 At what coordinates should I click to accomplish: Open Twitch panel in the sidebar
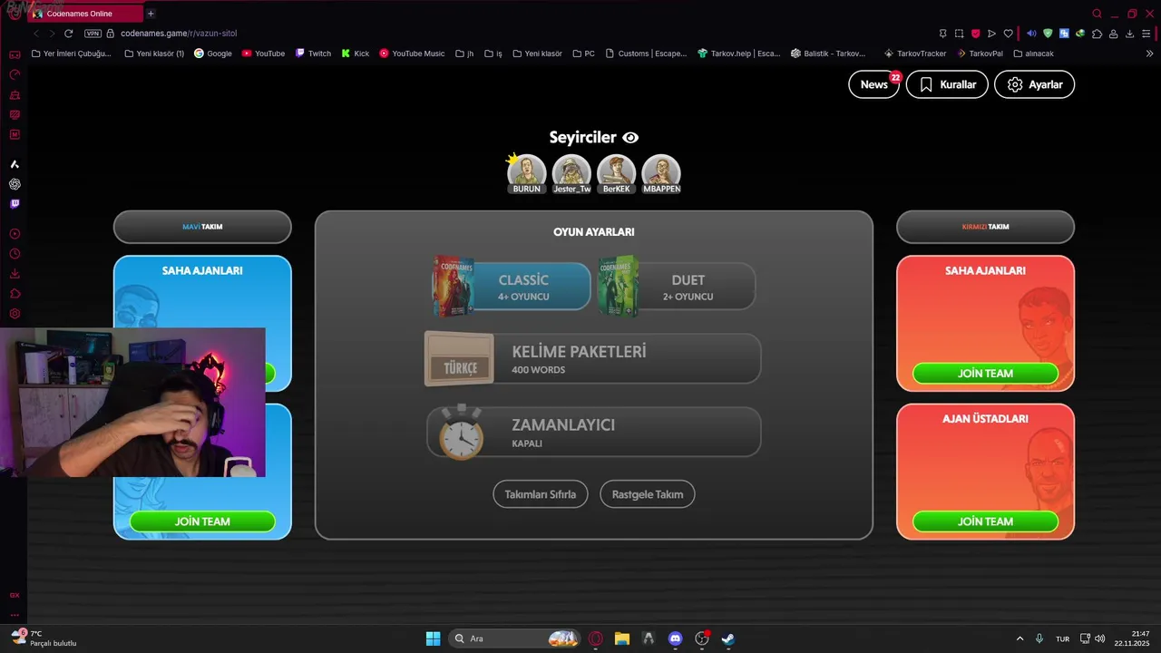click(15, 204)
